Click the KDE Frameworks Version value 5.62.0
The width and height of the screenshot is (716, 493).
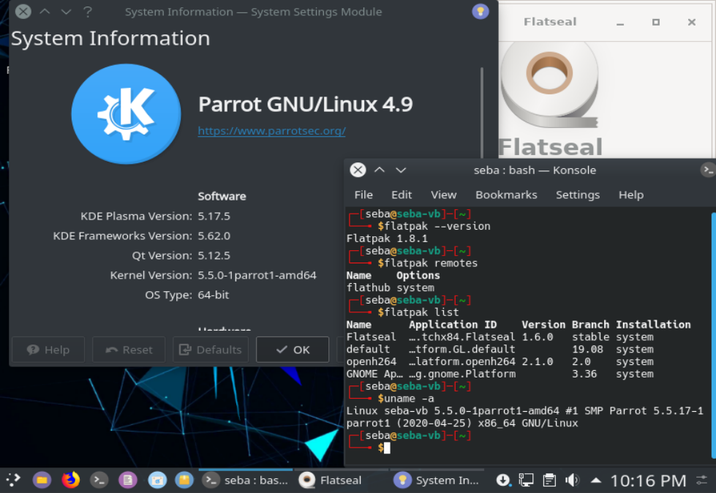(214, 236)
